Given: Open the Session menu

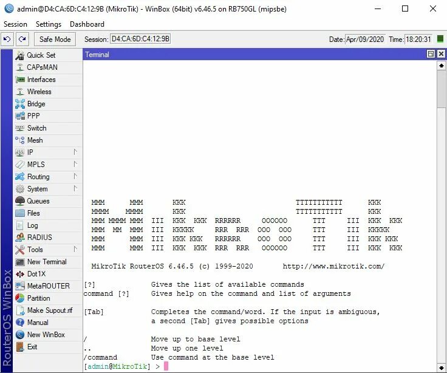Looking at the screenshot, I should click(15, 24).
